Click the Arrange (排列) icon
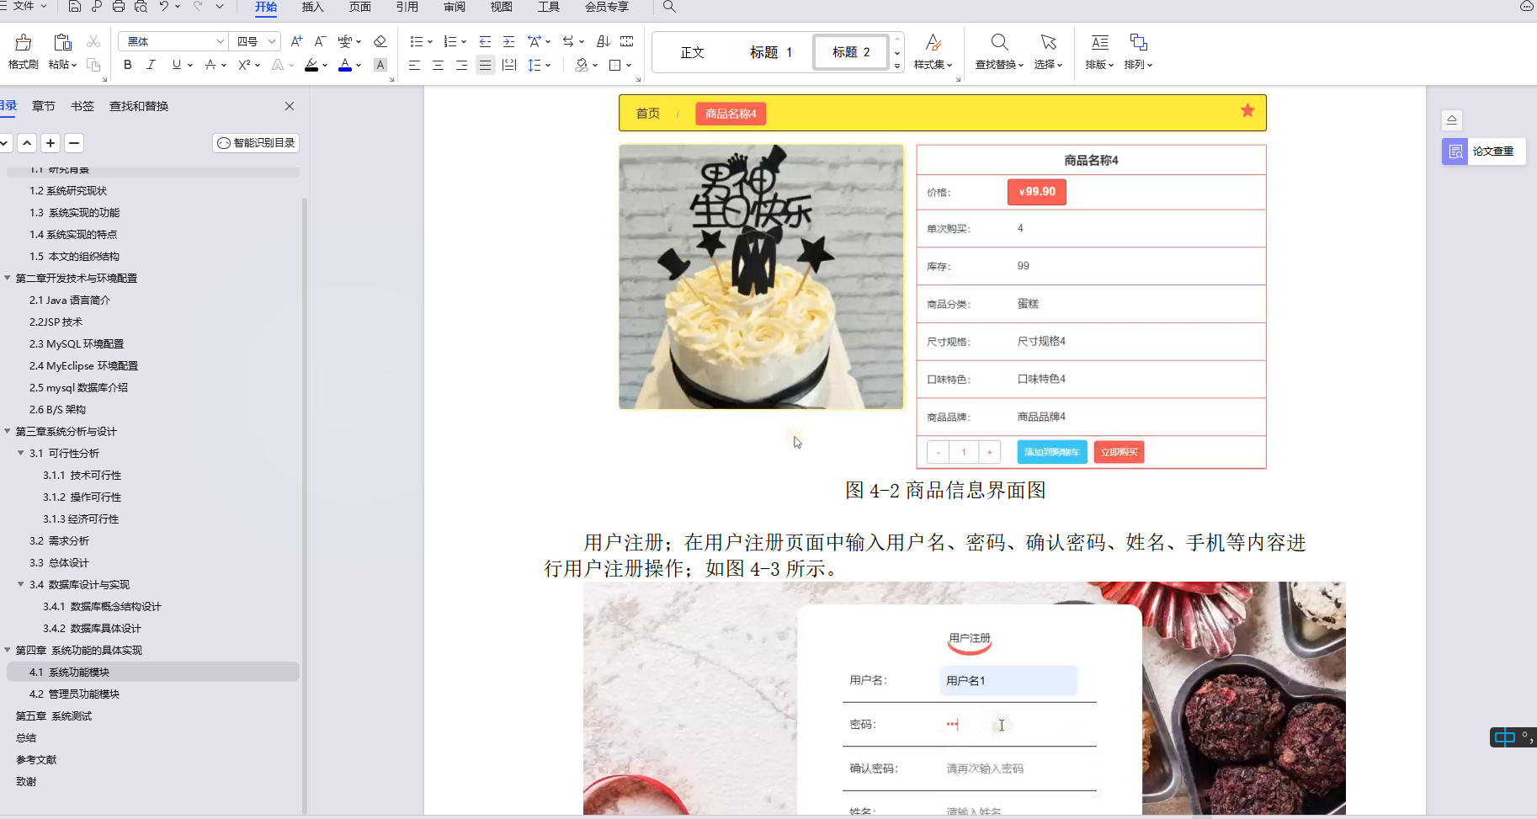This screenshot has height=819, width=1537. tap(1138, 42)
